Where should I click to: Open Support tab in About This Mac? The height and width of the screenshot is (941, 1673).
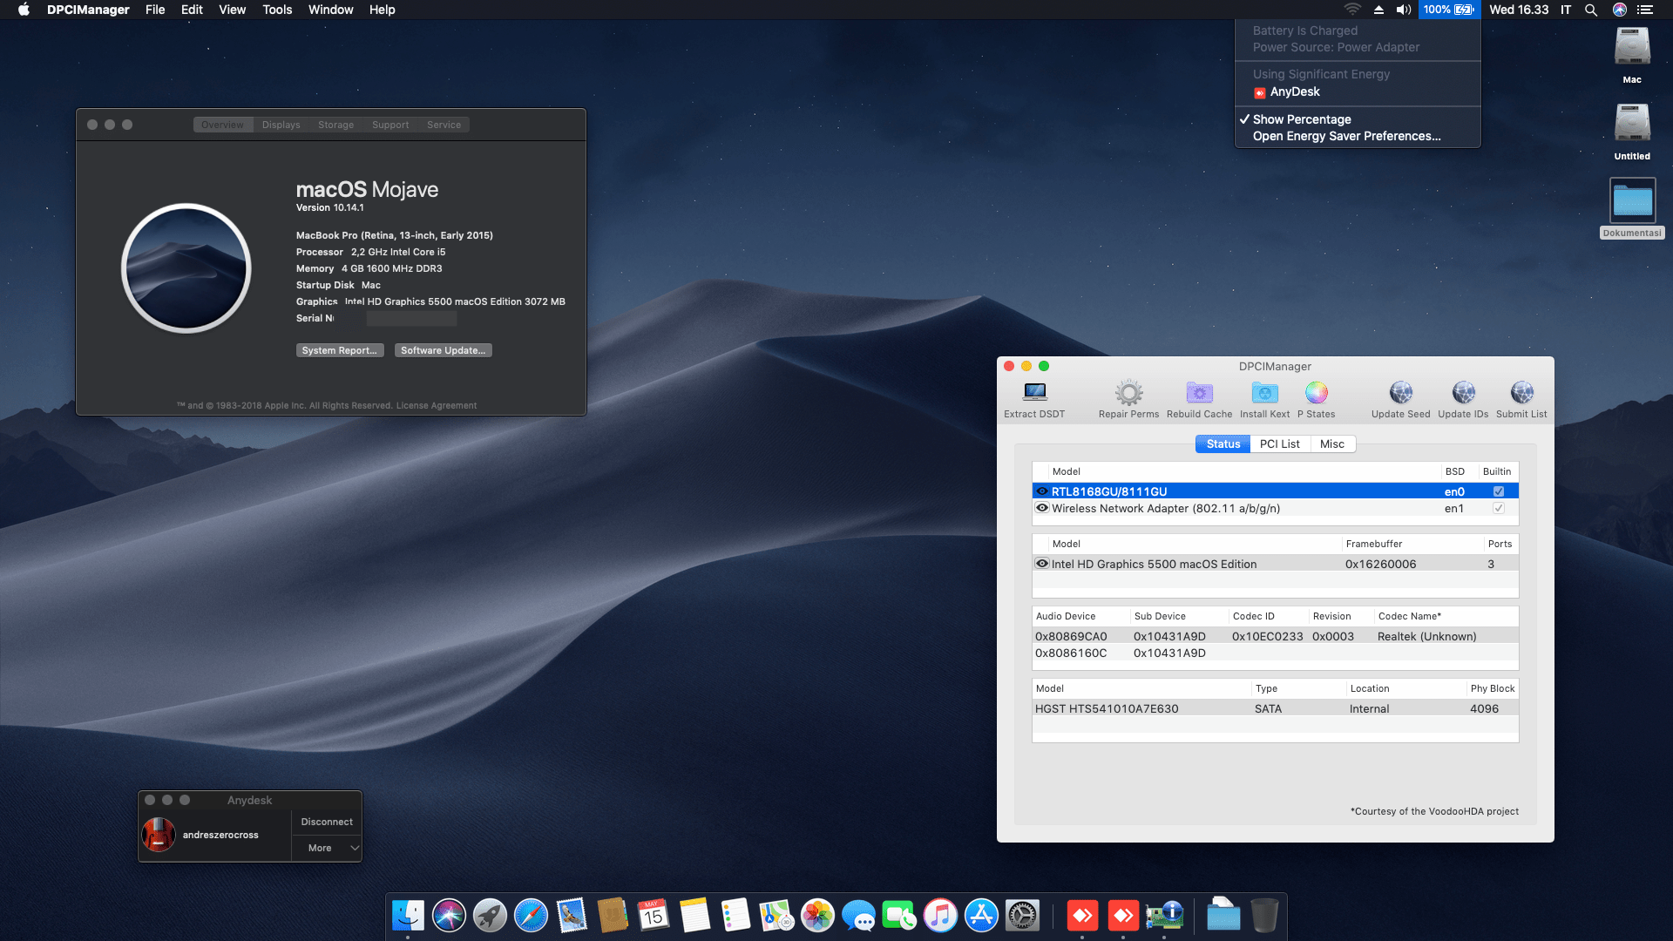point(390,125)
